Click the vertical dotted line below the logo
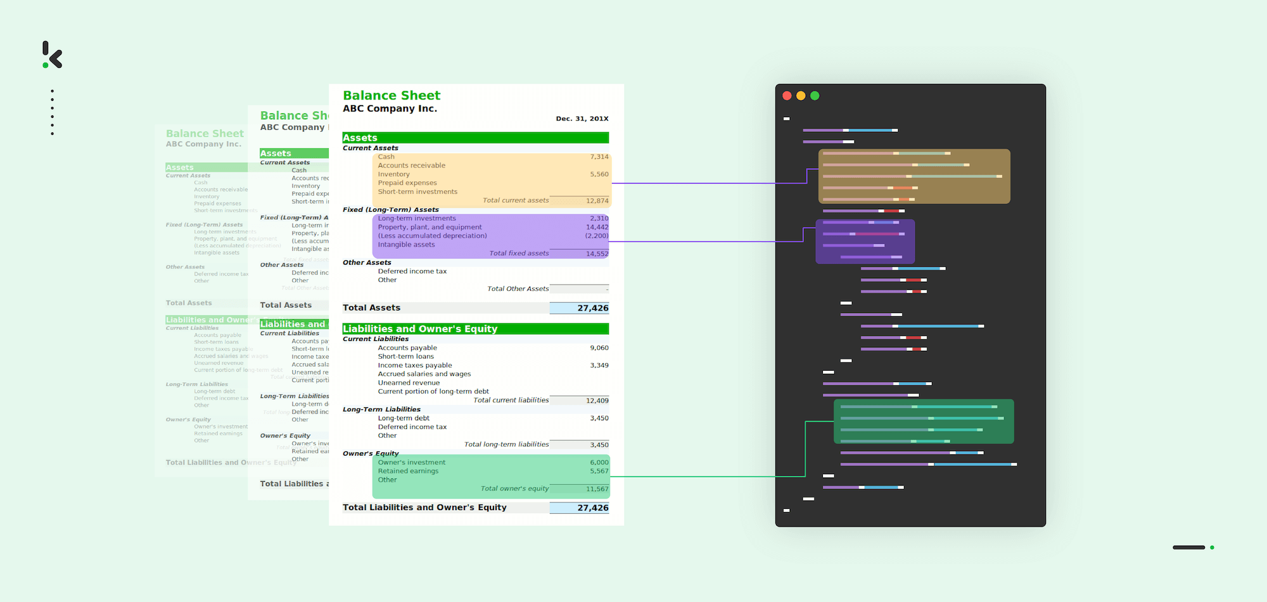 click(52, 112)
